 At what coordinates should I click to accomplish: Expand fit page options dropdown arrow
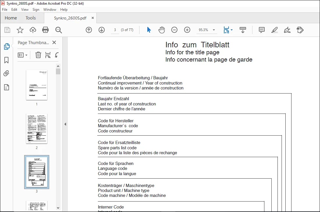232,30
